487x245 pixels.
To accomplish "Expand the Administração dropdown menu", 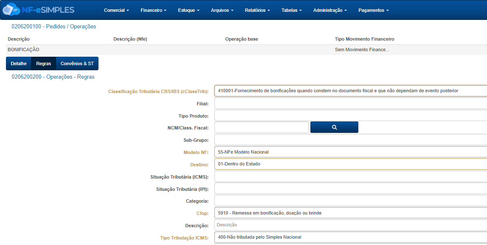I will [330, 10].
